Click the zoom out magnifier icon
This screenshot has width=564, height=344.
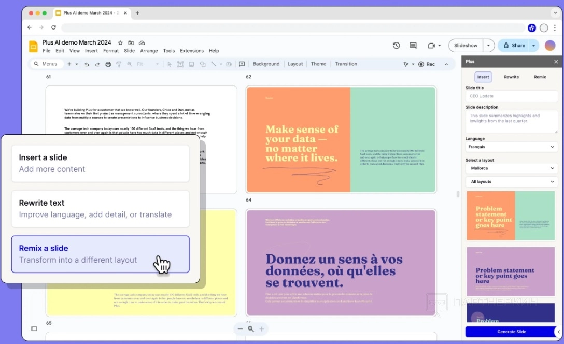click(x=251, y=329)
